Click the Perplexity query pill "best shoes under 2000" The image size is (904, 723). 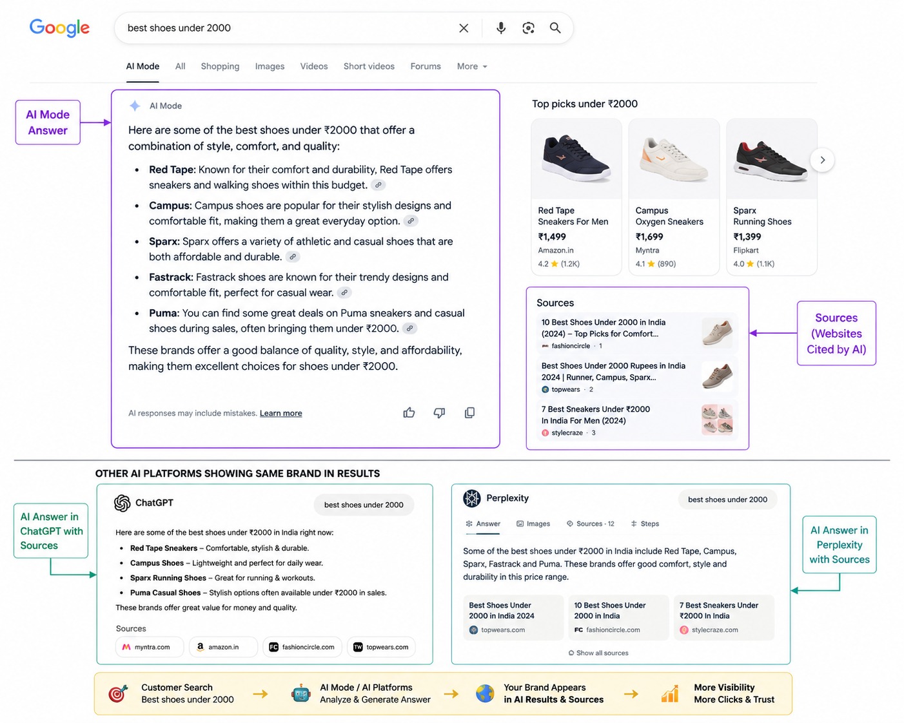click(727, 499)
